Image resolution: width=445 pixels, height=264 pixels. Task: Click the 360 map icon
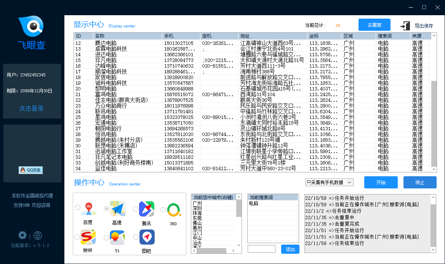point(173,210)
